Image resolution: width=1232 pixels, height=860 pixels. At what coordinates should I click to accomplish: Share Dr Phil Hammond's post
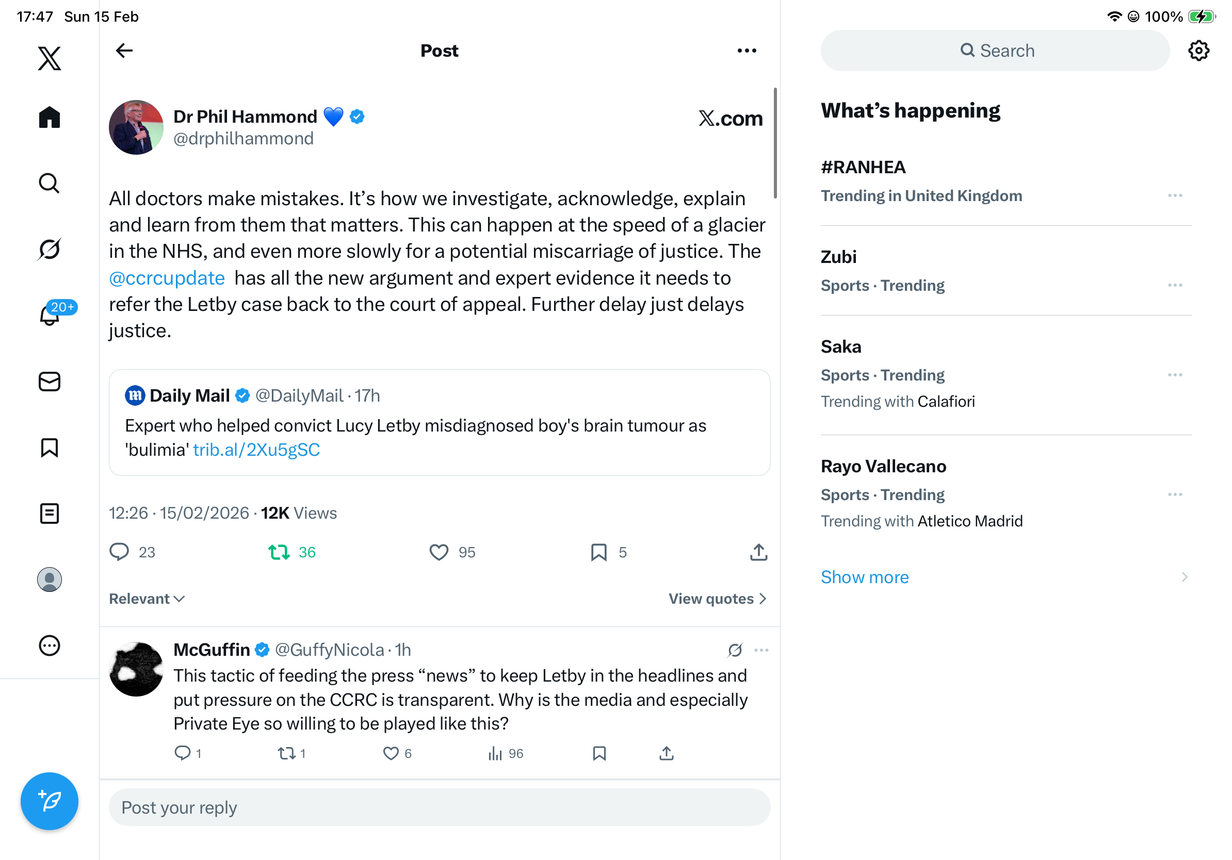tap(758, 552)
